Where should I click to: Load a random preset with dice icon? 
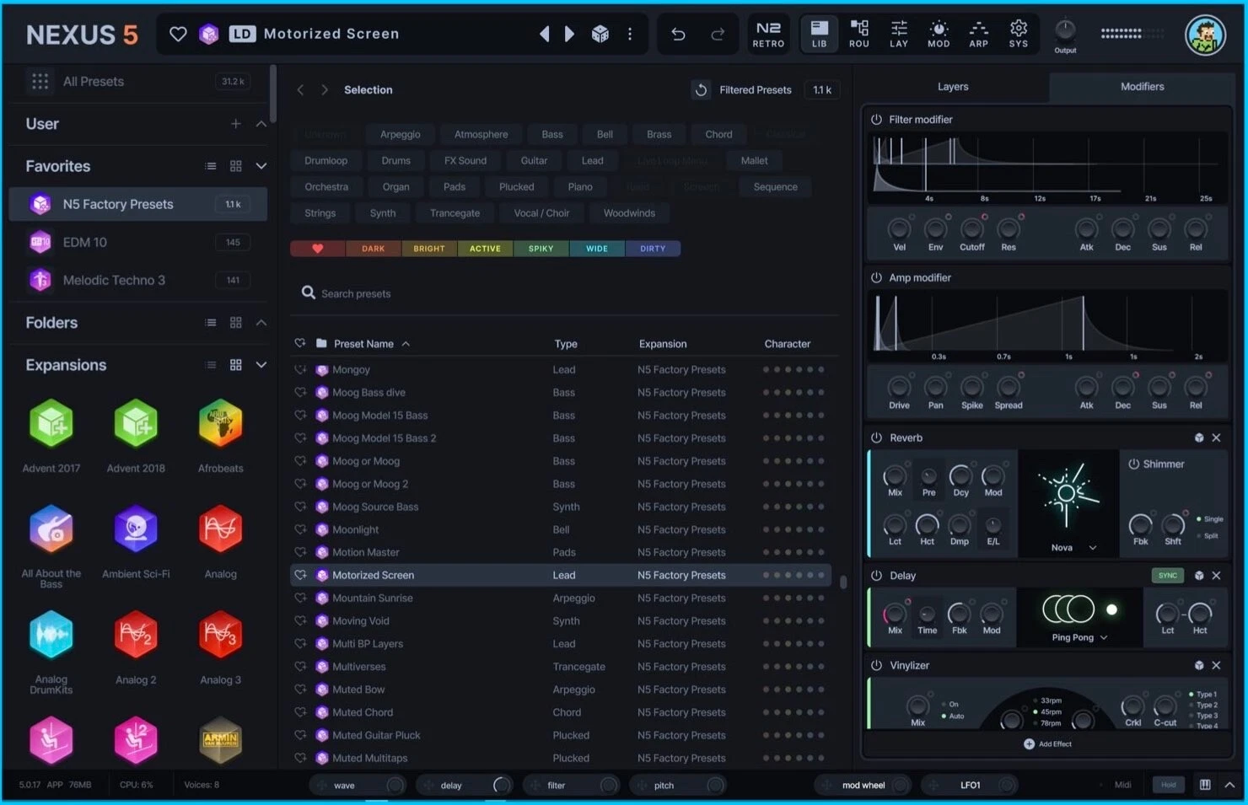tap(600, 34)
